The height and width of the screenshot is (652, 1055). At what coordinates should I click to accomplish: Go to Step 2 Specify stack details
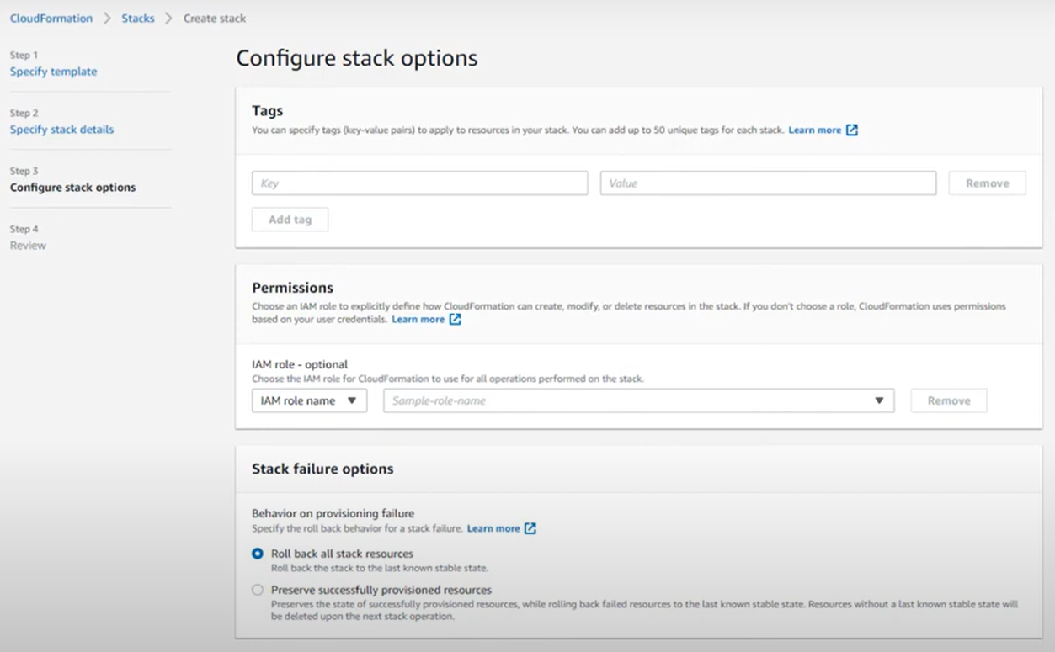click(x=61, y=130)
